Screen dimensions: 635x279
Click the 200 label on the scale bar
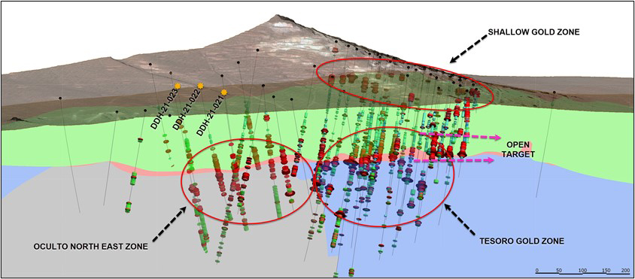627,270
